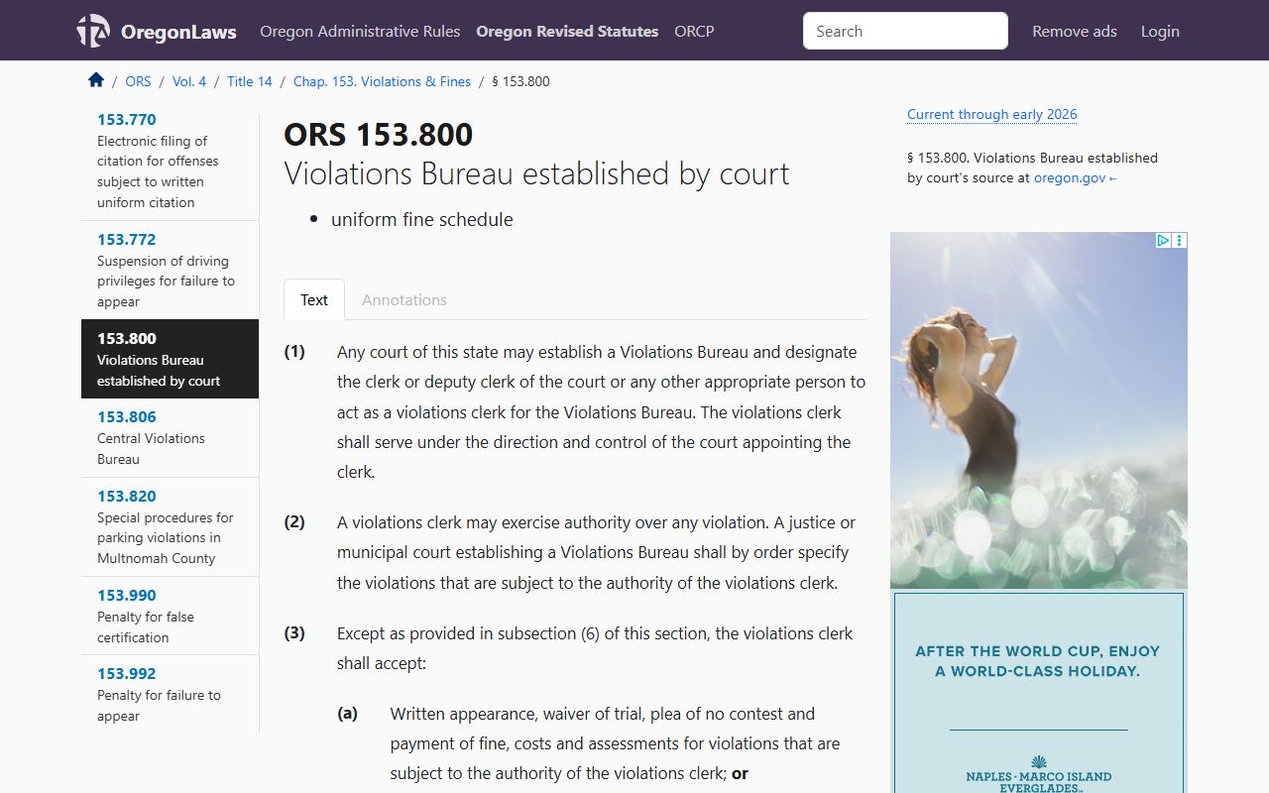The image size is (1269, 793).
Task: Open sidebar section 153.820 parking violations Multnomah
Action: (170, 526)
